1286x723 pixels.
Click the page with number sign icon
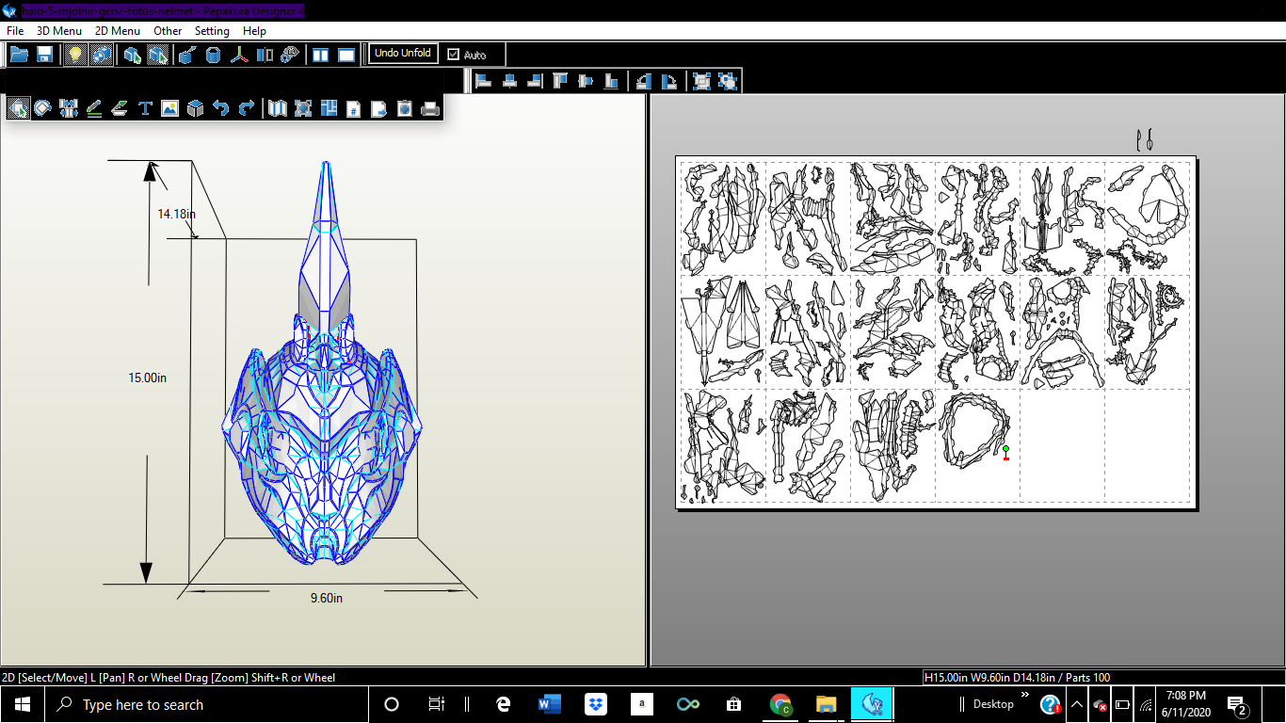(353, 108)
